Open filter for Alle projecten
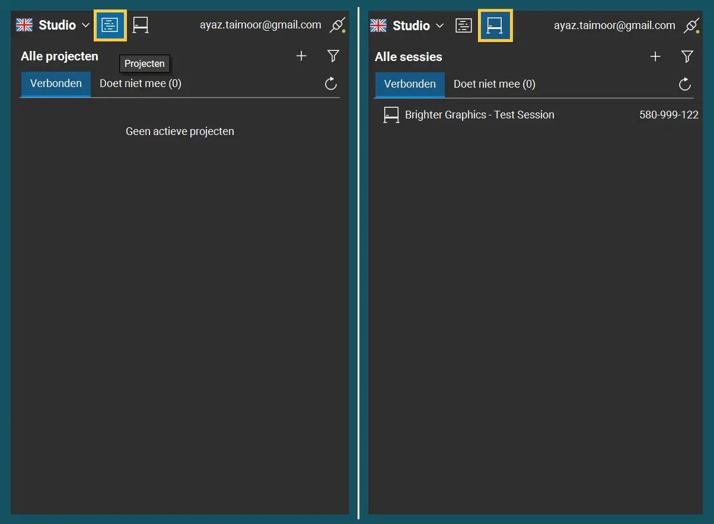This screenshot has width=714, height=524. click(x=333, y=56)
